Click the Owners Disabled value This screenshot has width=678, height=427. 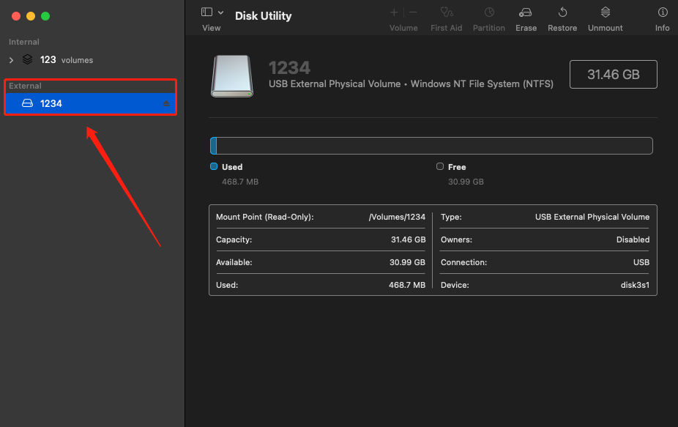click(x=633, y=240)
